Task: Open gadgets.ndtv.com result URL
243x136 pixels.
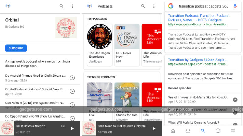Action: click(x=198, y=24)
